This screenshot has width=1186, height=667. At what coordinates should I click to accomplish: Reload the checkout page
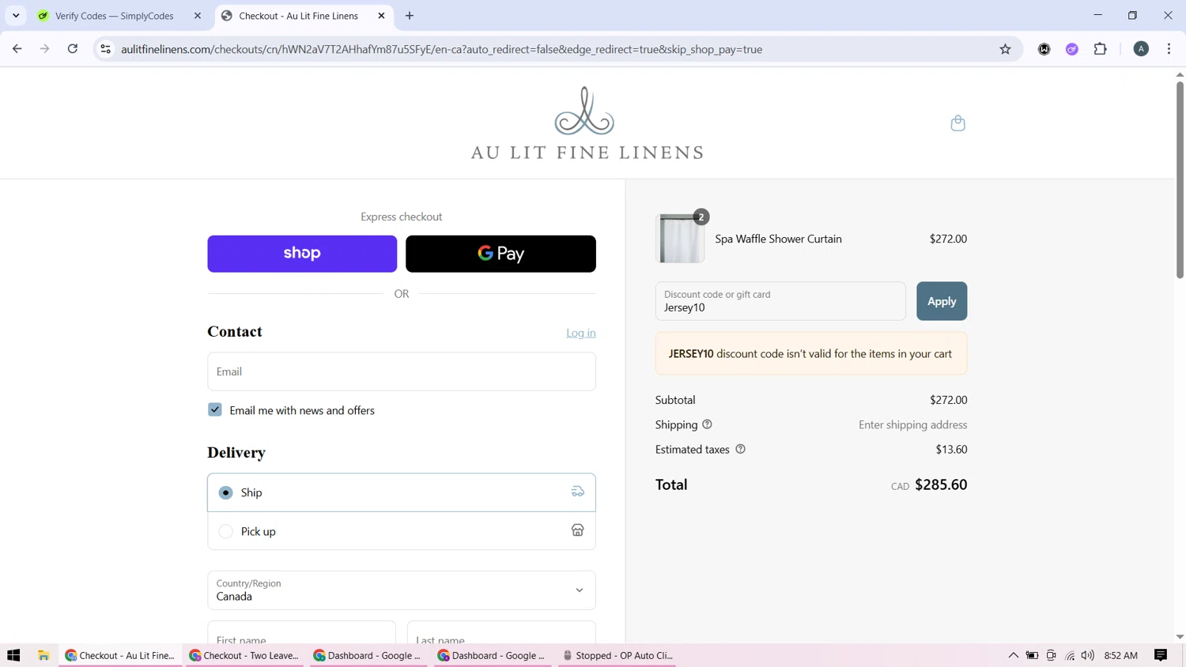(x=73, y=49)
